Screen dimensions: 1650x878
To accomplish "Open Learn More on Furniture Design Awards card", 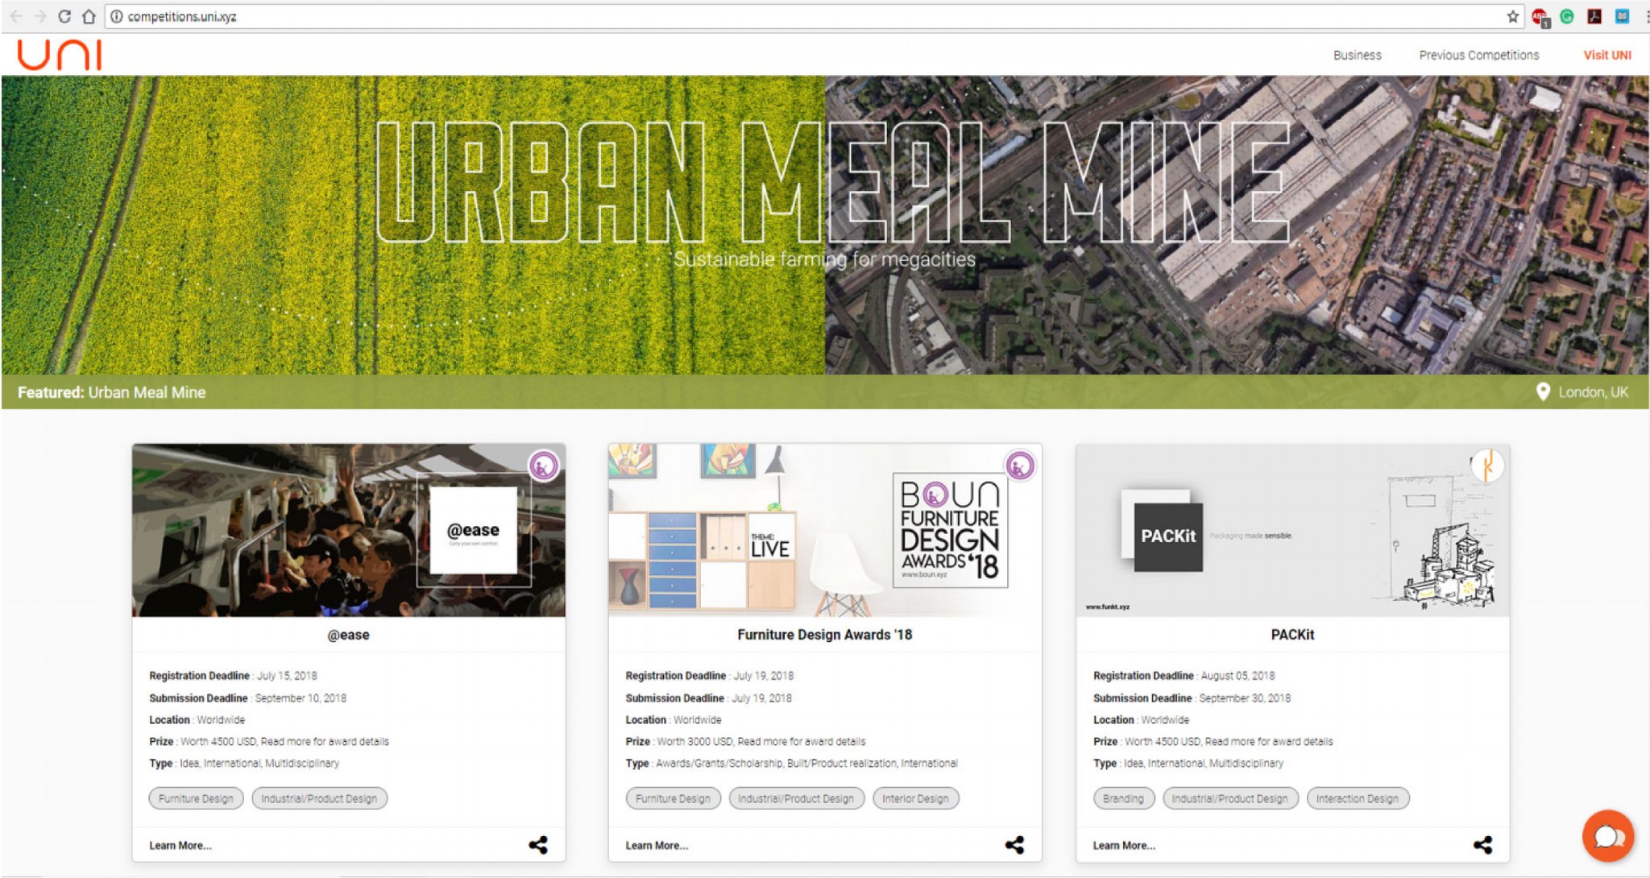I will (x=657, y=845).
